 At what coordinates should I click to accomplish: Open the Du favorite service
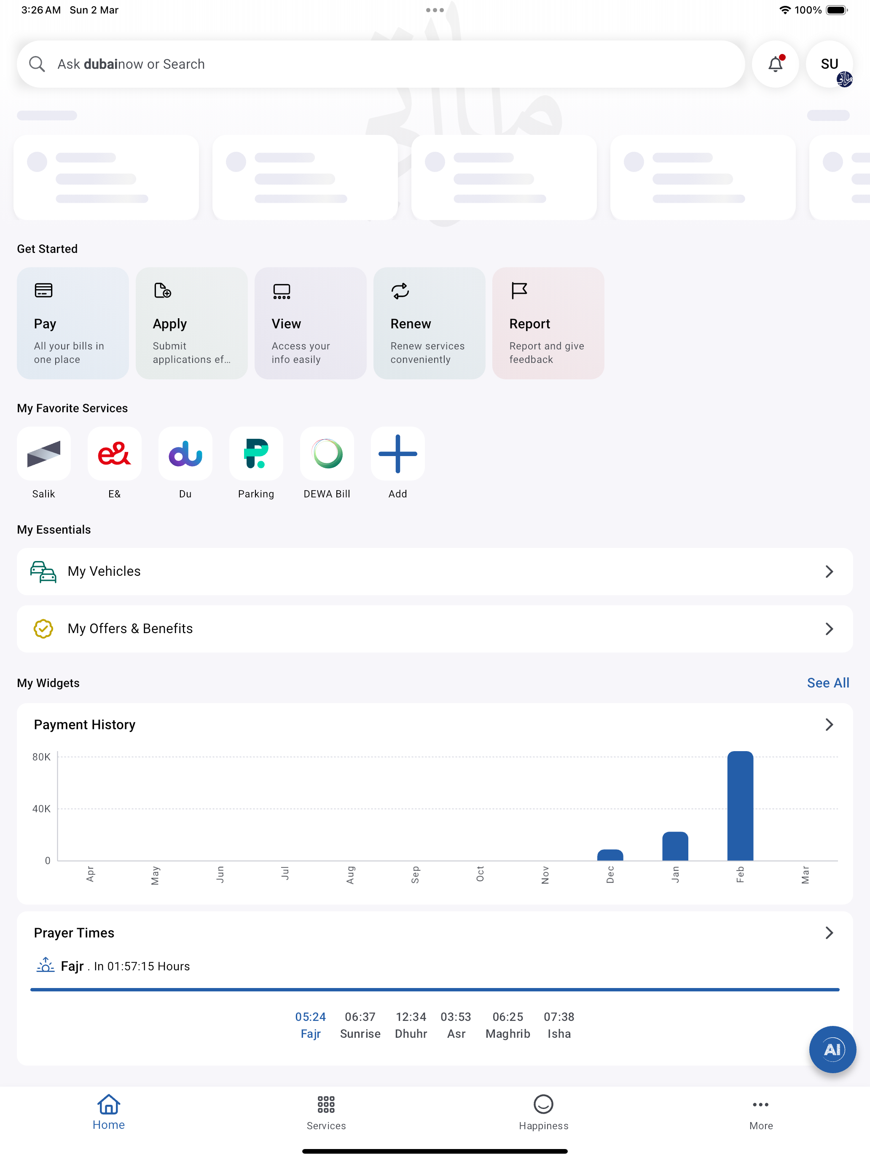coord(185,453)
